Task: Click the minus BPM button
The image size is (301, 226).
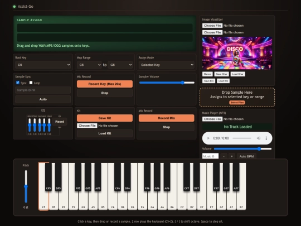Action: point(224,156)
